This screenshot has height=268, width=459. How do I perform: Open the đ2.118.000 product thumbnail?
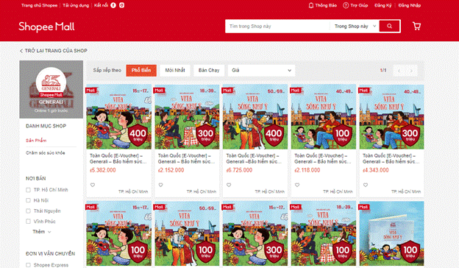[x=324, y=117]
